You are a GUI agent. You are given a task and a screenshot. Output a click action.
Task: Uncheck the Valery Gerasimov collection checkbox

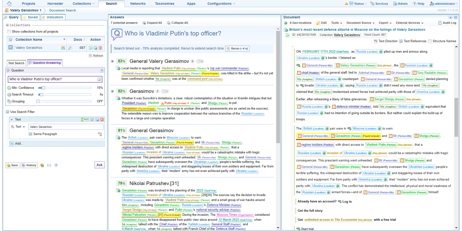(11, 47)
